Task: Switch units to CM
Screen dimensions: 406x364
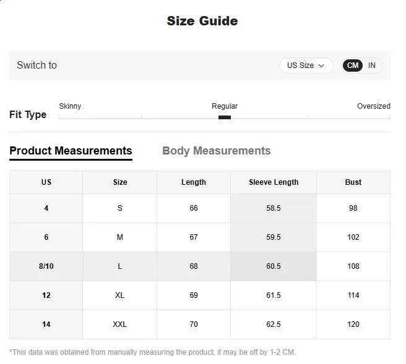Action: click(x=353, y=66)
